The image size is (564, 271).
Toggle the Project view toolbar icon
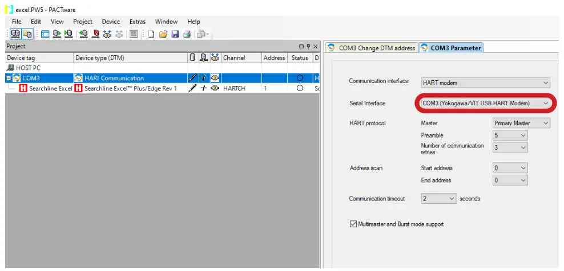click(x=15, y=34)
